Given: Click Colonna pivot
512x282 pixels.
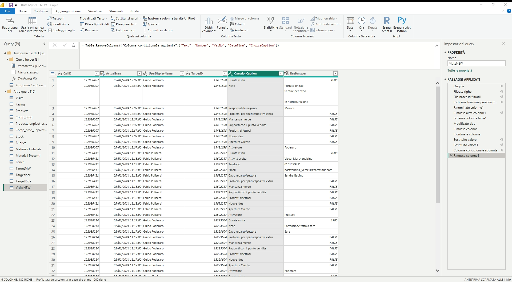Looking at the screenshot, I should [123, 30].
